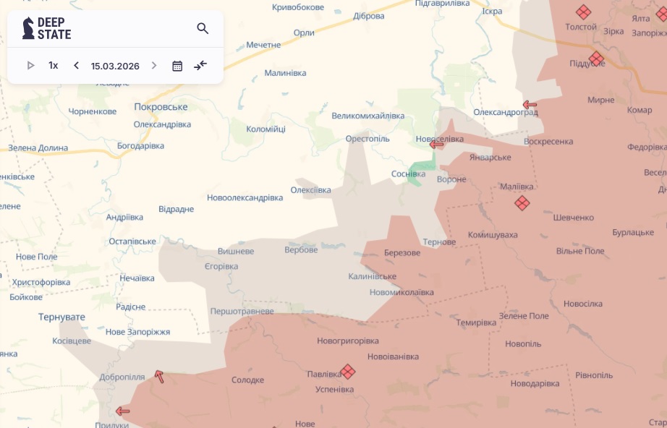Image resolution: width=667 pixels, height=428 pixels.
Task: Open the calendar date picker icon
Action: click(x=177, y=65)
